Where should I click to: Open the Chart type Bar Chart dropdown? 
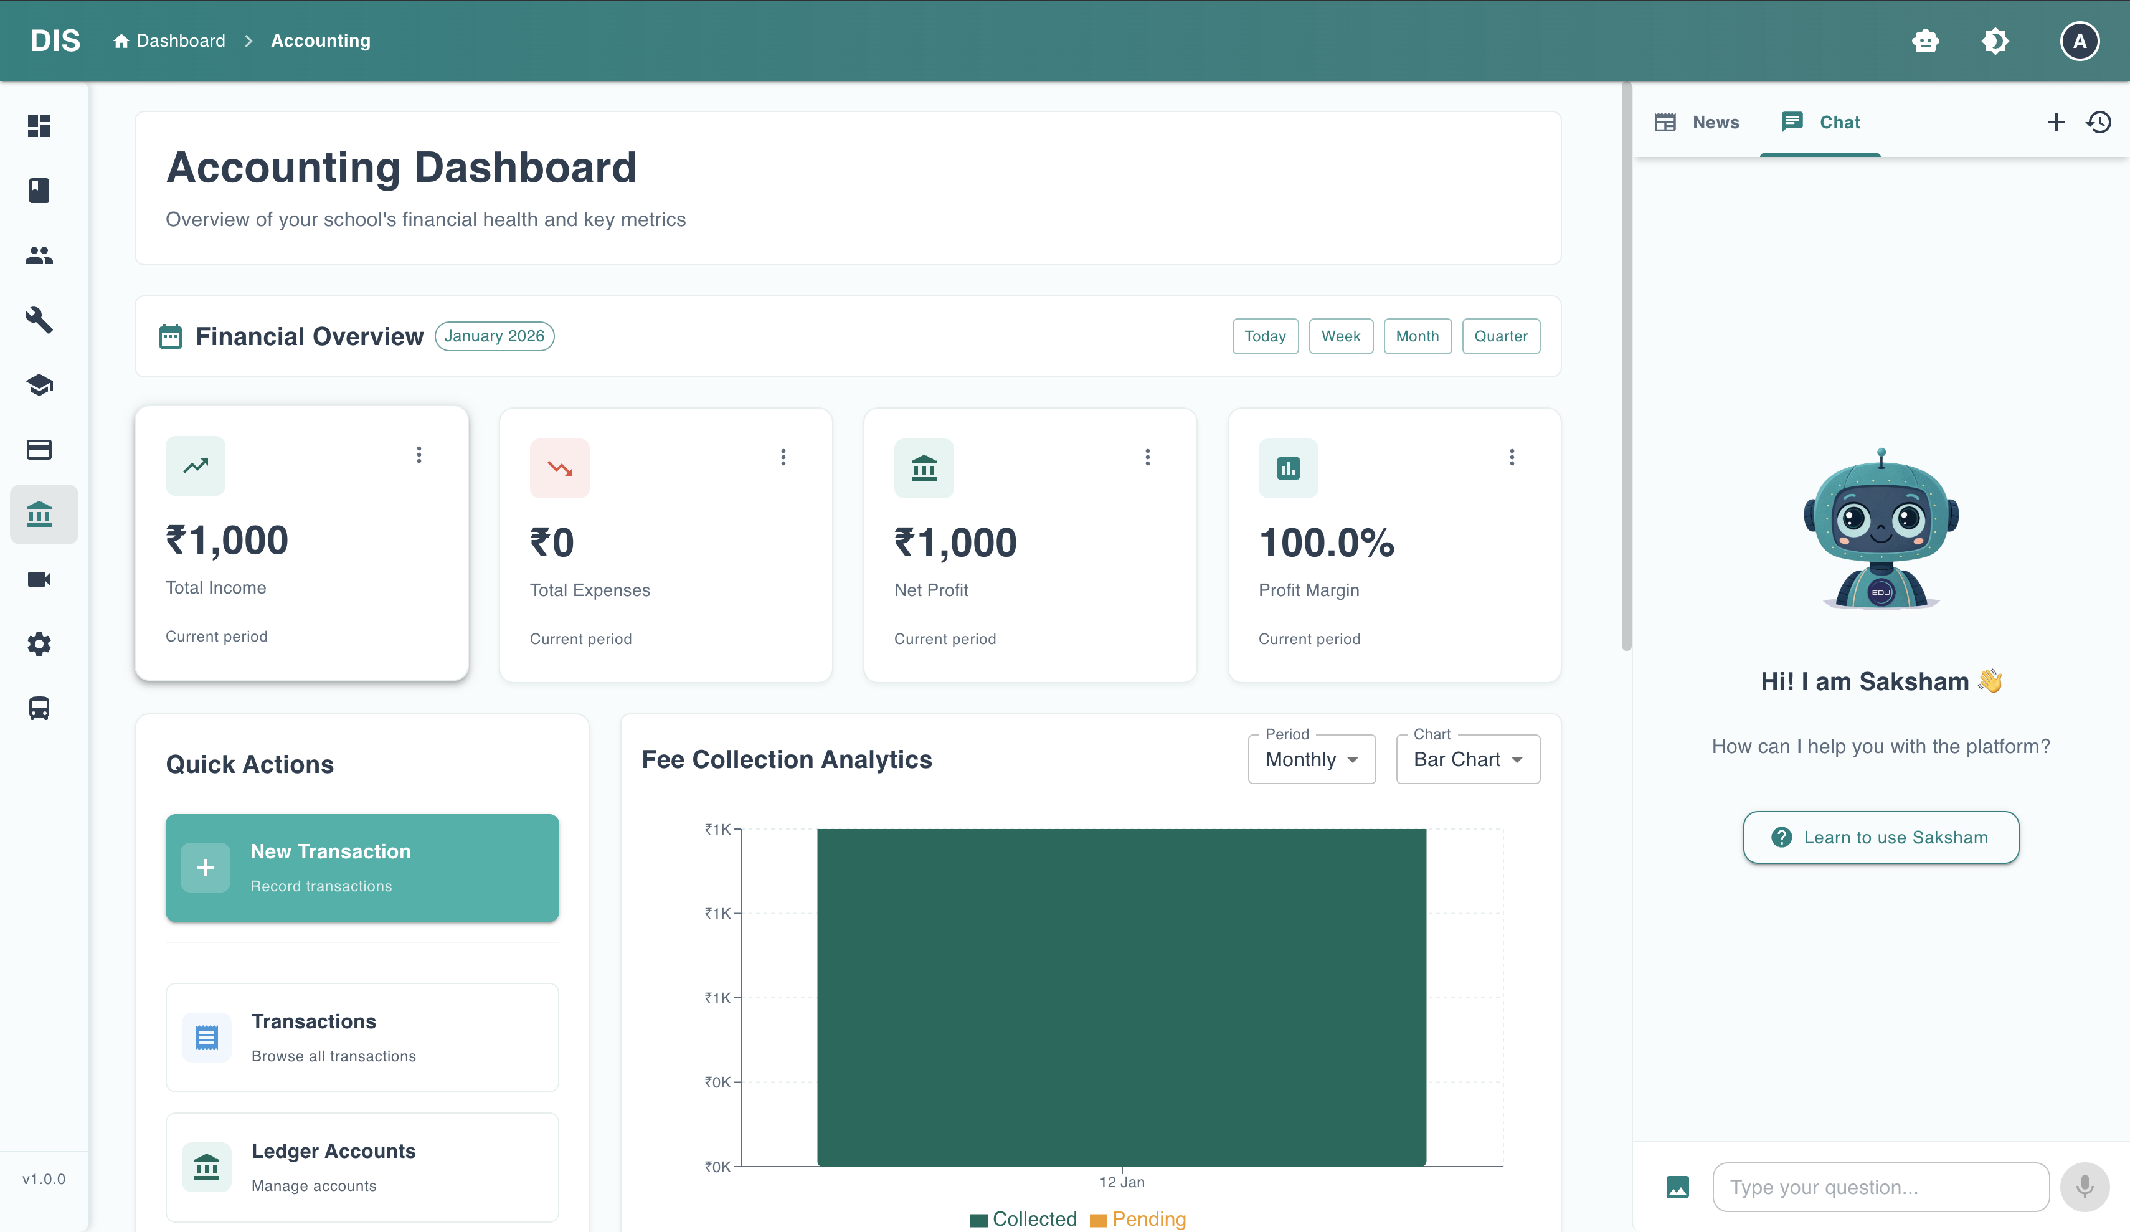click(1467, 759)
